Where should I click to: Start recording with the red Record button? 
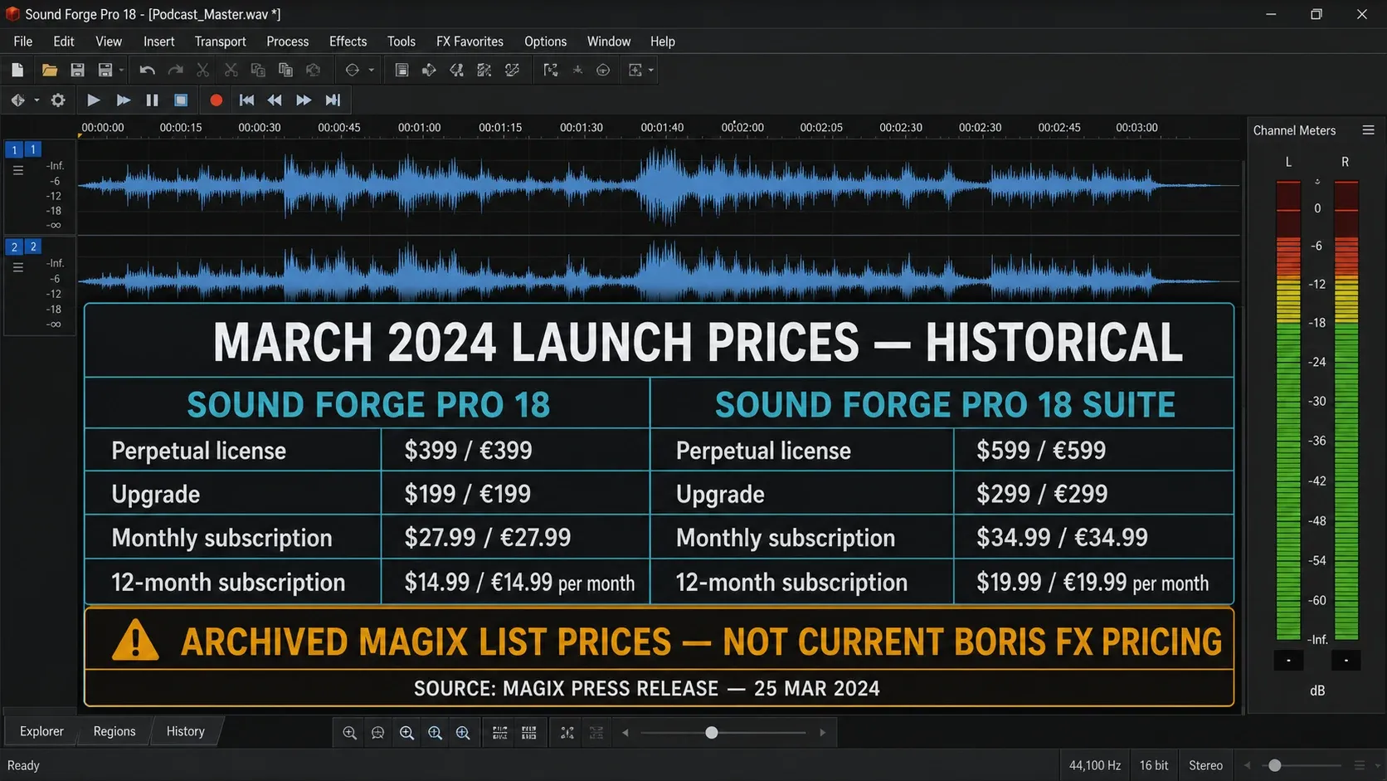[x=217, y=100]
